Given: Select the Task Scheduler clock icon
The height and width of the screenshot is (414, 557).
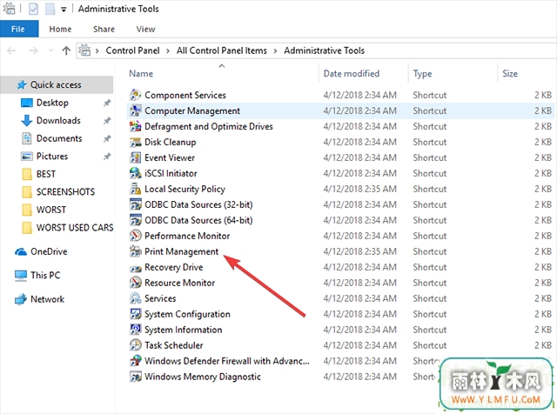Looking at the screenshot, I should 136,345.
